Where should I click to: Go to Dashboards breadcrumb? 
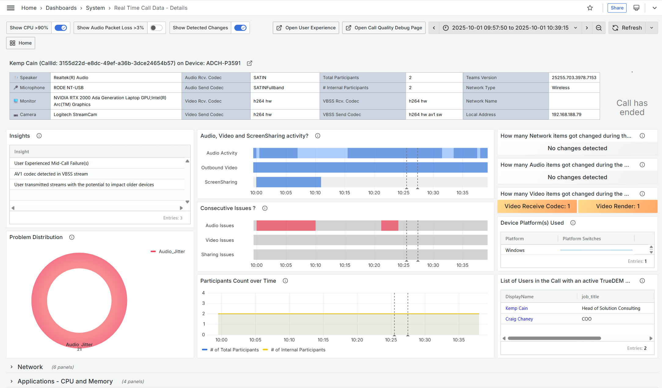61,8
